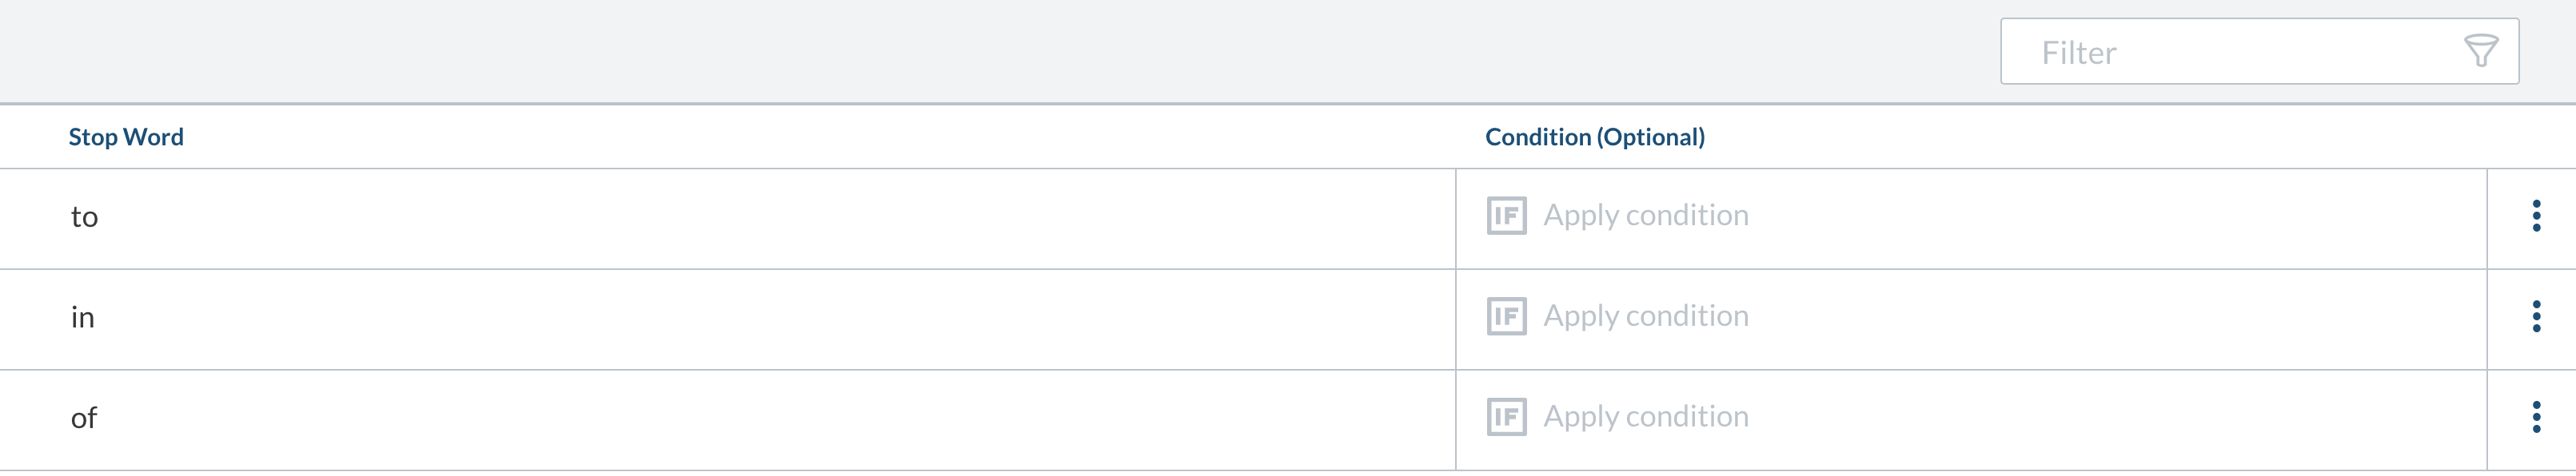The width and height of the screenshot is (2576, 476).
Task: Apply condition to stop word 'to'
Action: pyautogui.click(x=1645, y=216)
